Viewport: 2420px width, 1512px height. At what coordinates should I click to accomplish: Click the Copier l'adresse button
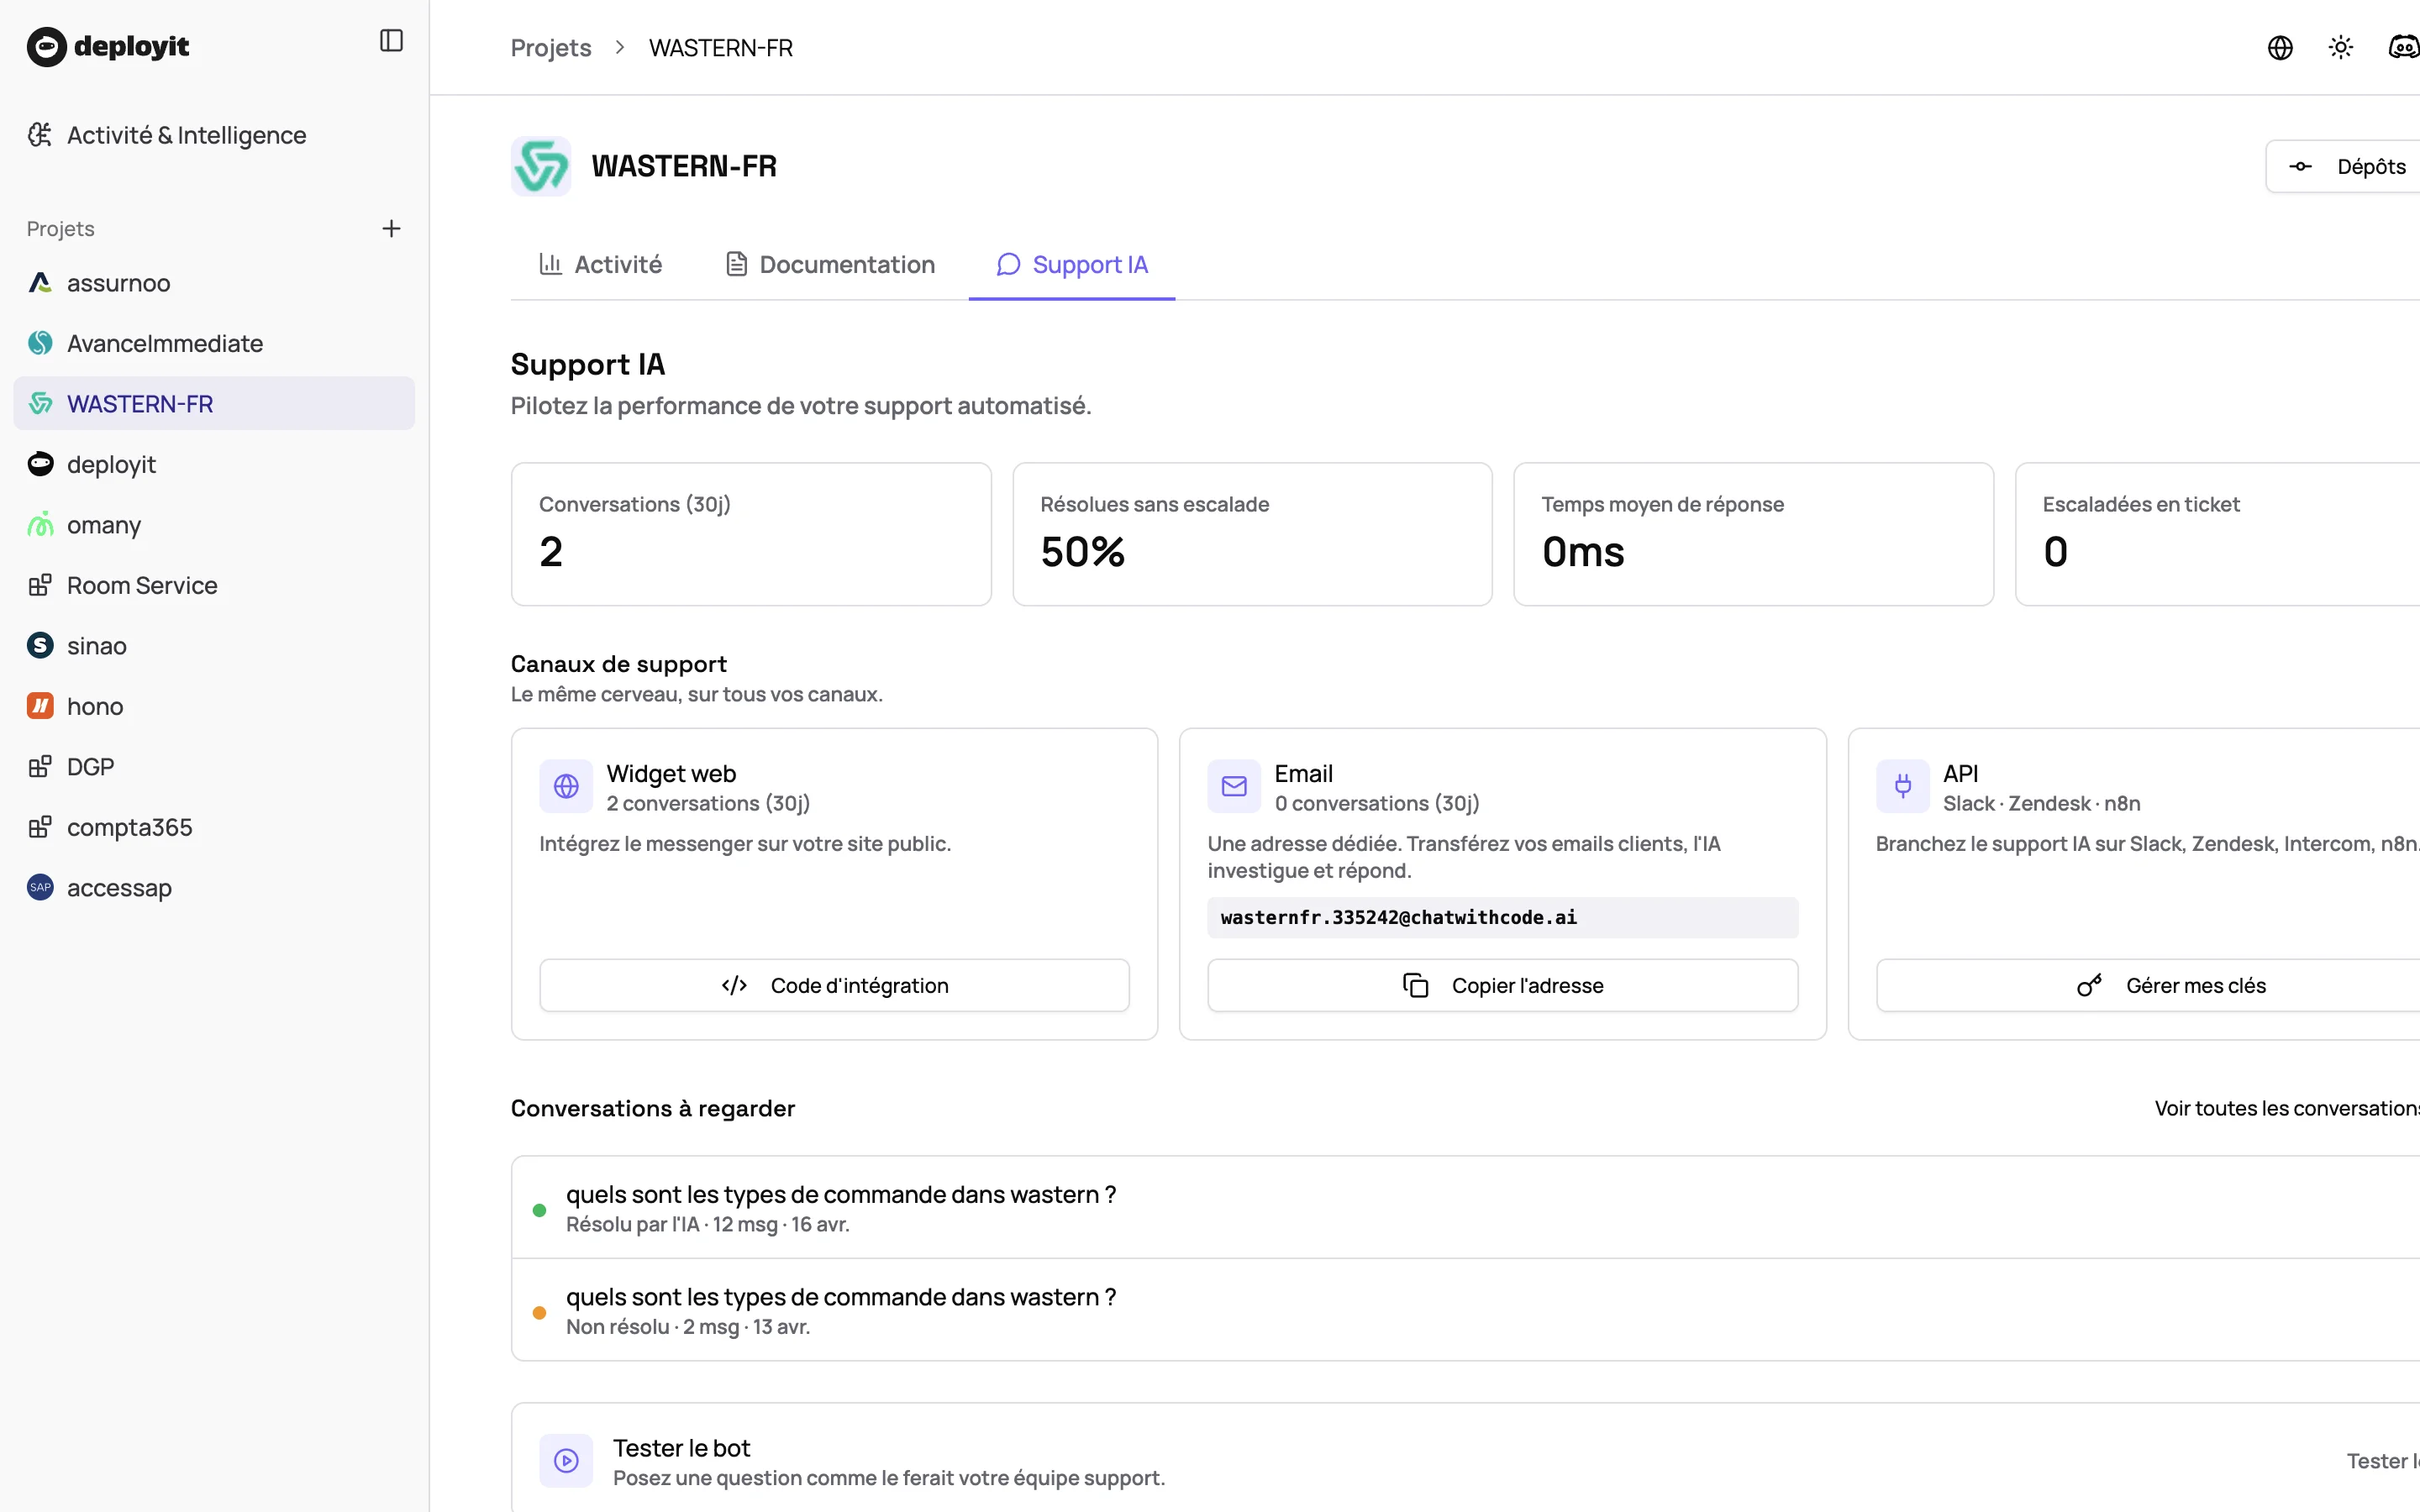(x=1501, y=985)
